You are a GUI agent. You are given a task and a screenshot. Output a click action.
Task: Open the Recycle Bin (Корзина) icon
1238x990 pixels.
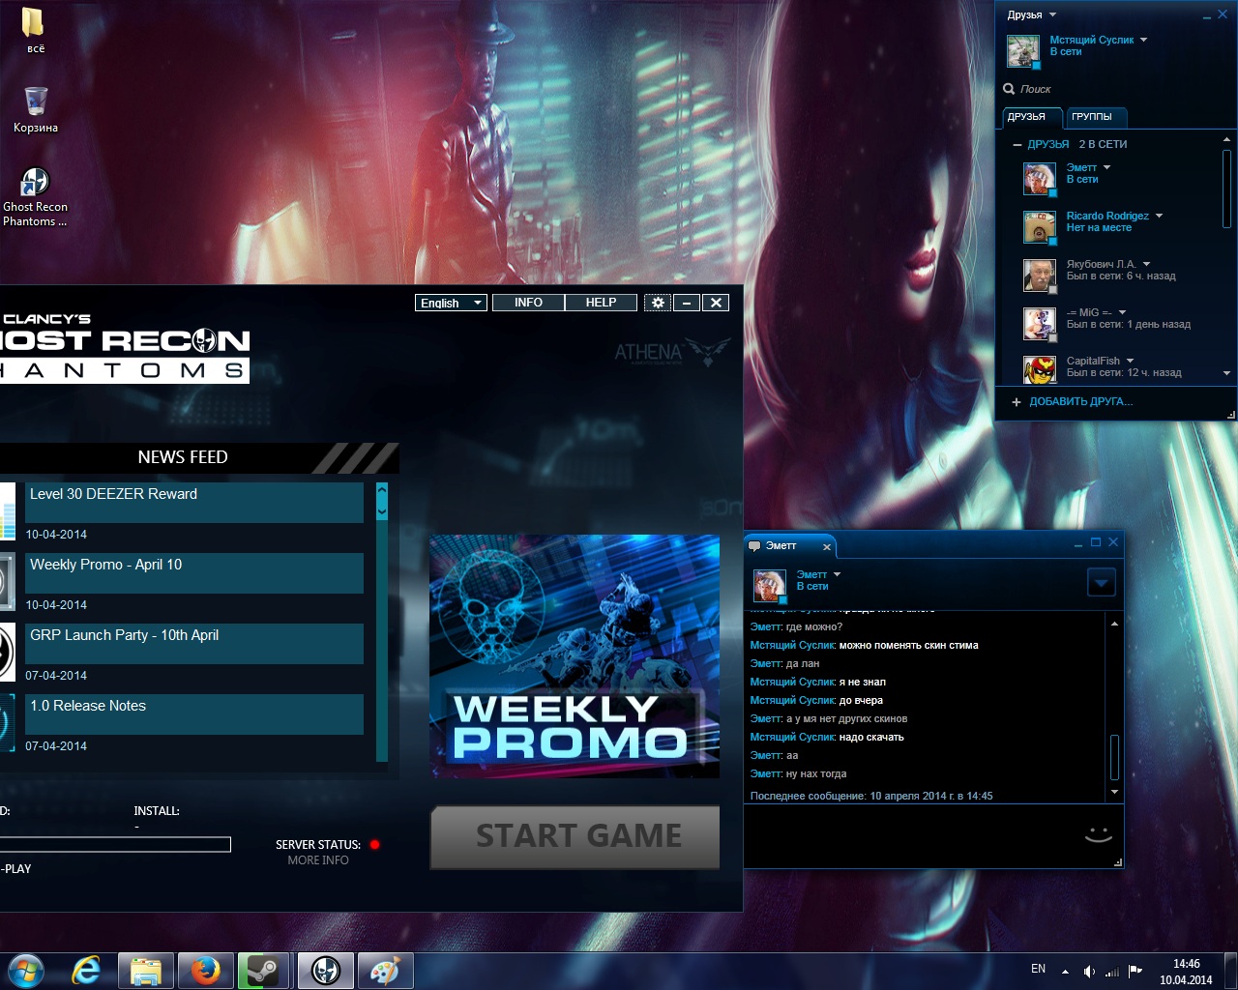[x=36, y=109]
